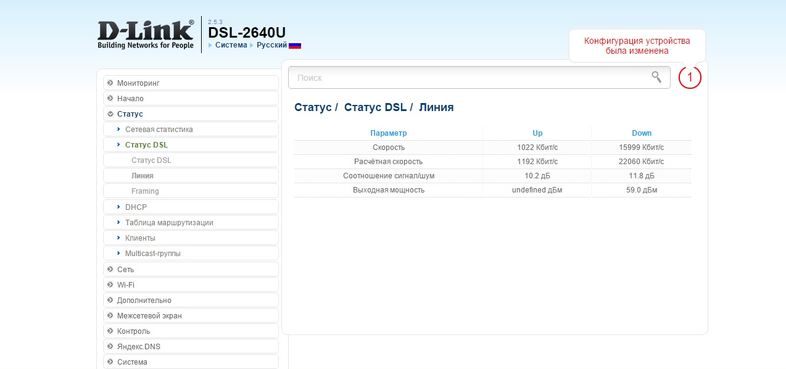
Task: Collapse the Статус menu section
Action: (x=130, y=114)
